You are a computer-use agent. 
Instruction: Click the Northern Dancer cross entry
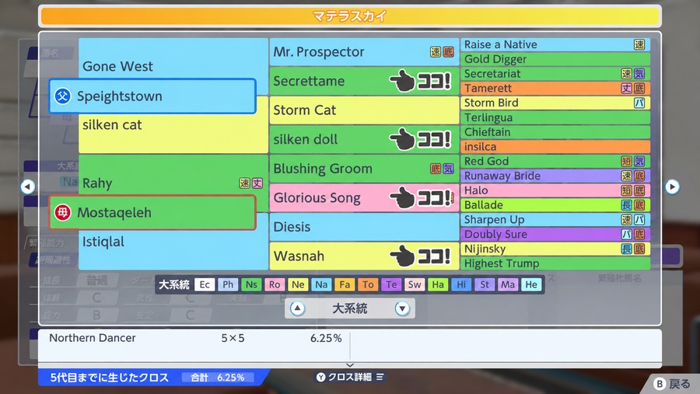click(x=93, y=338)
